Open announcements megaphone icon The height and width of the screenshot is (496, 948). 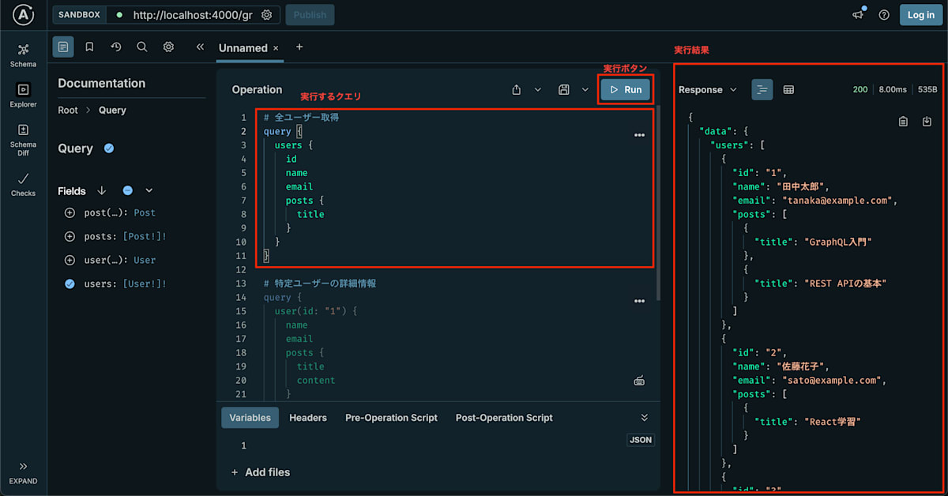coord(858,15)
